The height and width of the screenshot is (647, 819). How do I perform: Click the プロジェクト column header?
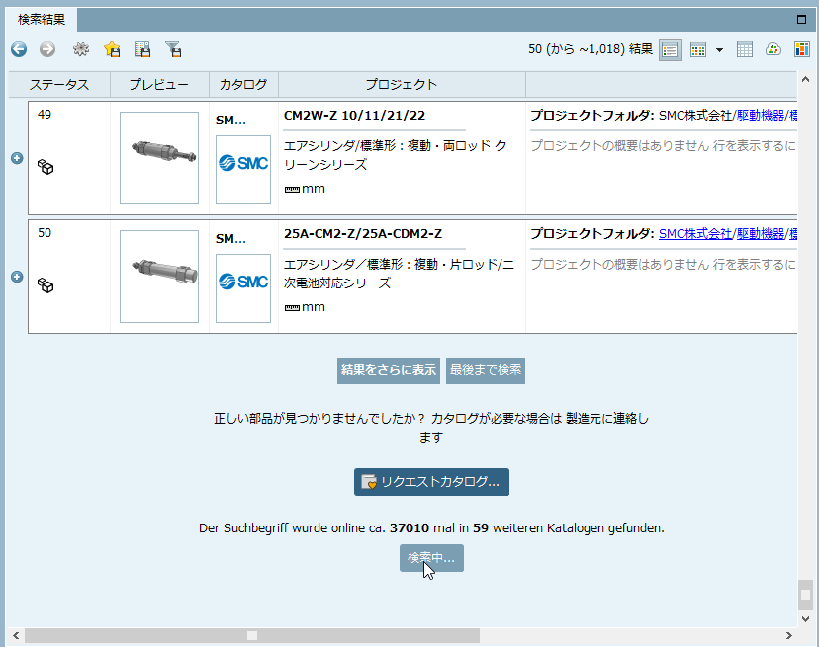tap(401, 85)
